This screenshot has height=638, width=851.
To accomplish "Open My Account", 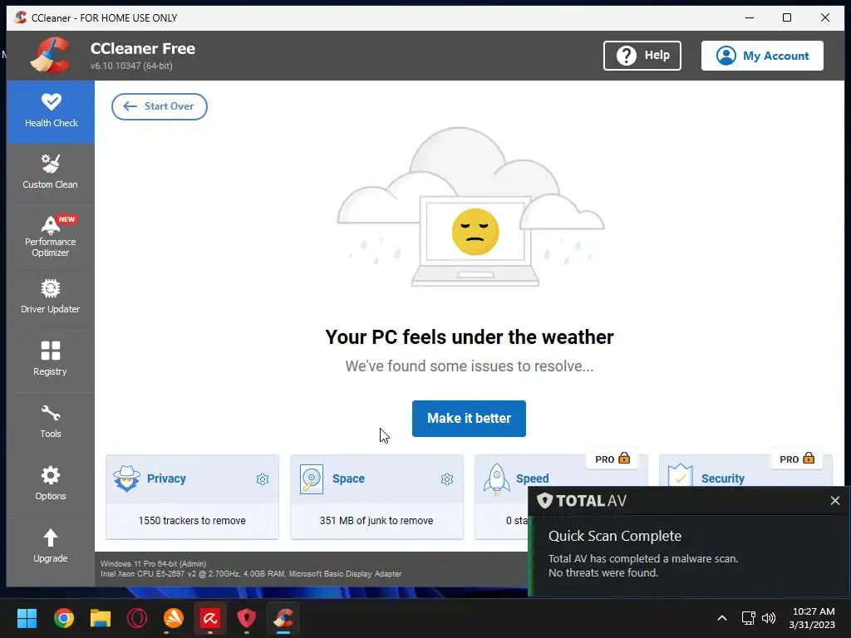I will (x=762, y=56).
